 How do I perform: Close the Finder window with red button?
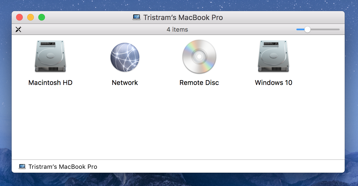pyautogui.click(x=19, y=17)
